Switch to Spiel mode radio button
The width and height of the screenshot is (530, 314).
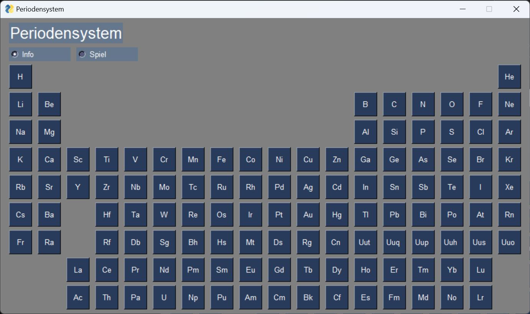click(82, 54)
